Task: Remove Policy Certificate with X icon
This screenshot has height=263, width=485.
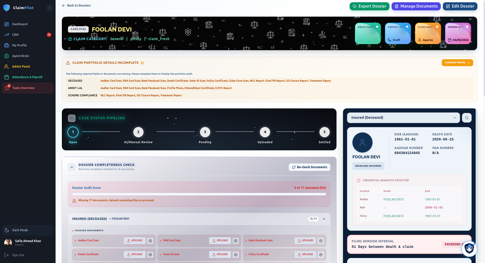Action: tap(321, 255)
